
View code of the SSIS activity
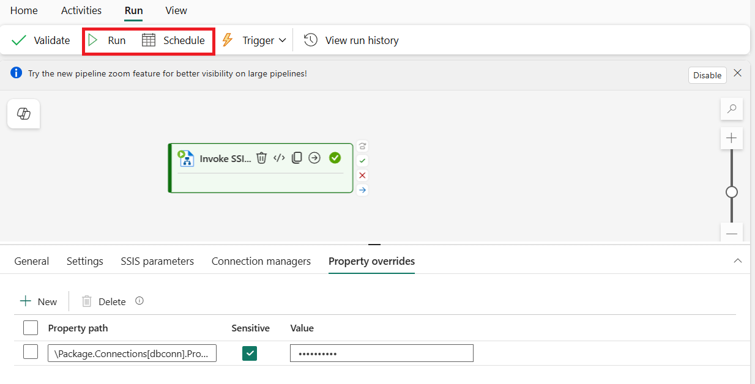tap(279, 158)
